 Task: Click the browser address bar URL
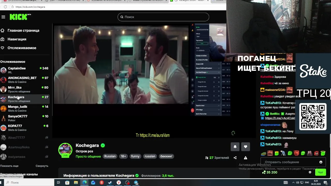point(30,7)
